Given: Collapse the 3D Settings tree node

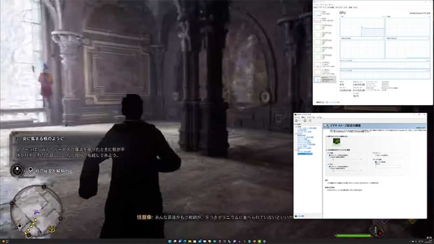Looking at the screenshot, I should click(x=295, y=127).
